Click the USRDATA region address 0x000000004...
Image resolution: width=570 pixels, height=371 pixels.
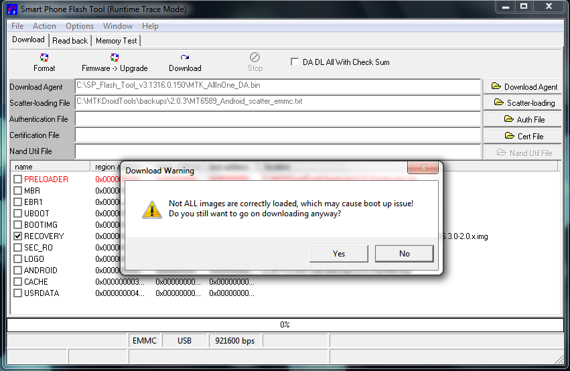pos(120,293)
